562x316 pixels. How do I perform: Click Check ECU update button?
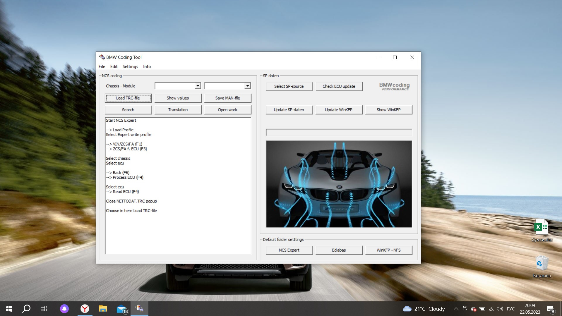339,86
